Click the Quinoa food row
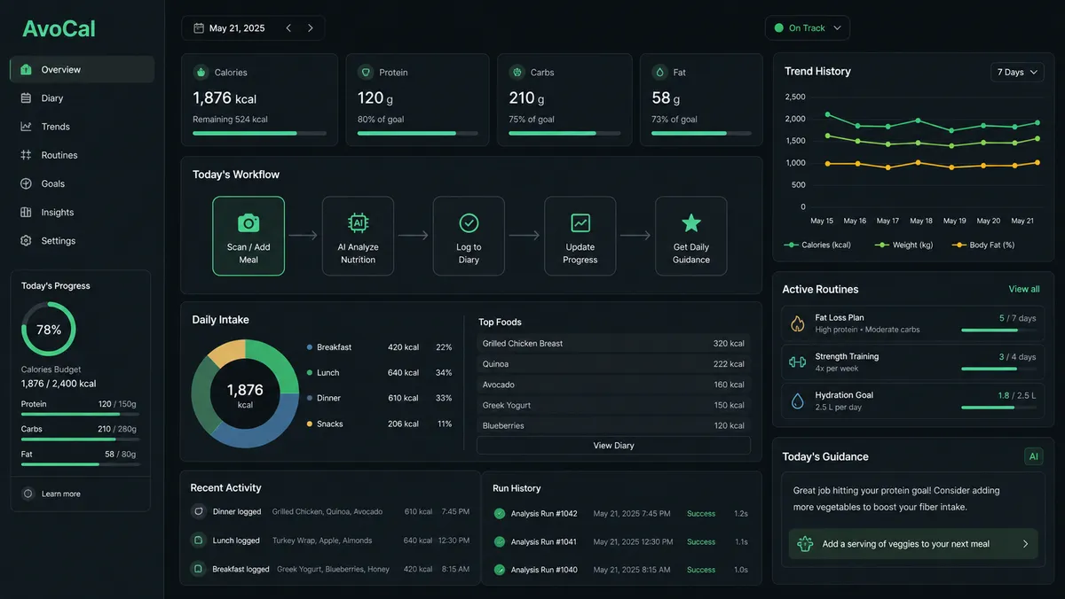The height and width of the screenshot is (599, 1065). (x=613, y=363)
